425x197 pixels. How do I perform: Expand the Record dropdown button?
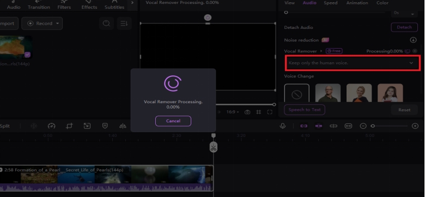(x=42, y=23)
